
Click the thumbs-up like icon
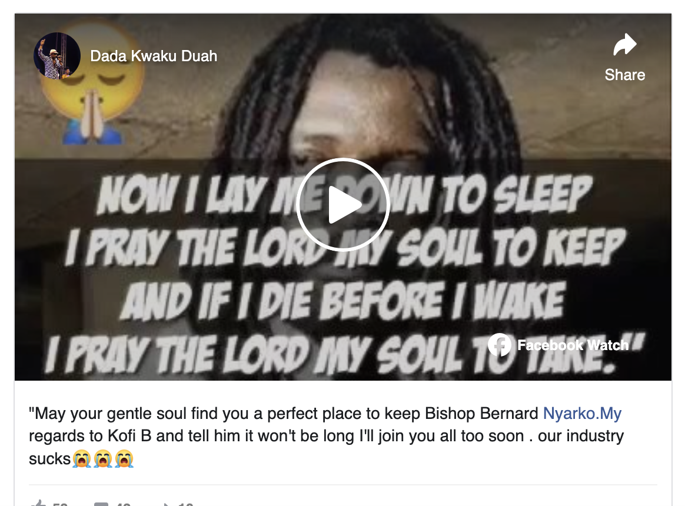point(38,502)
